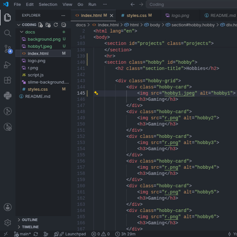Open the Selection menu
Image resolution: width=237 pixels, height=237 pixels.
click(x=48, y=4)
